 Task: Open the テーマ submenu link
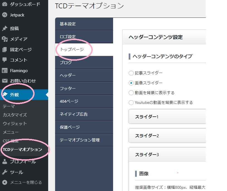[x=9, y=106]
